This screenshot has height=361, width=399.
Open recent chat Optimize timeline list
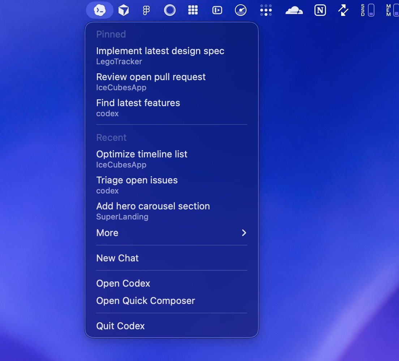point(172,159)
